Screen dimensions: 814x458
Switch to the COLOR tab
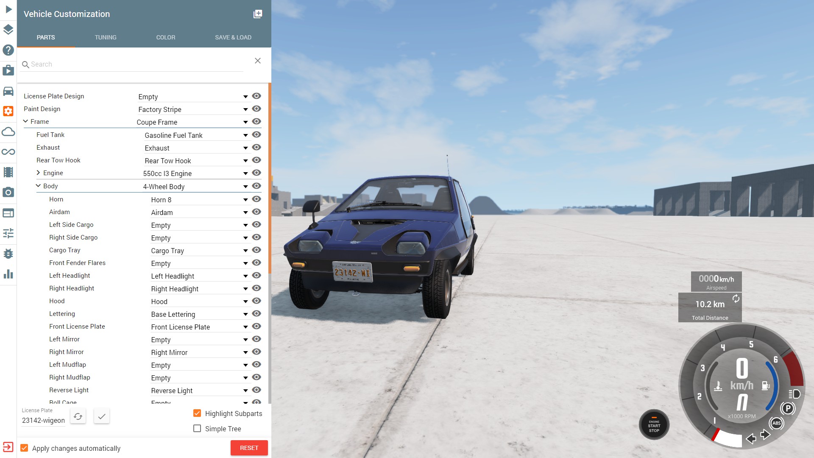click(166, 37)
